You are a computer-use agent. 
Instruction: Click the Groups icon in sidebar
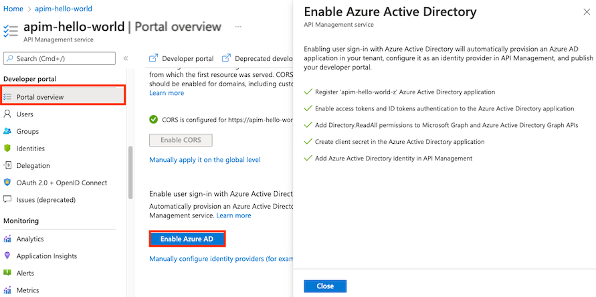(8, 132)
